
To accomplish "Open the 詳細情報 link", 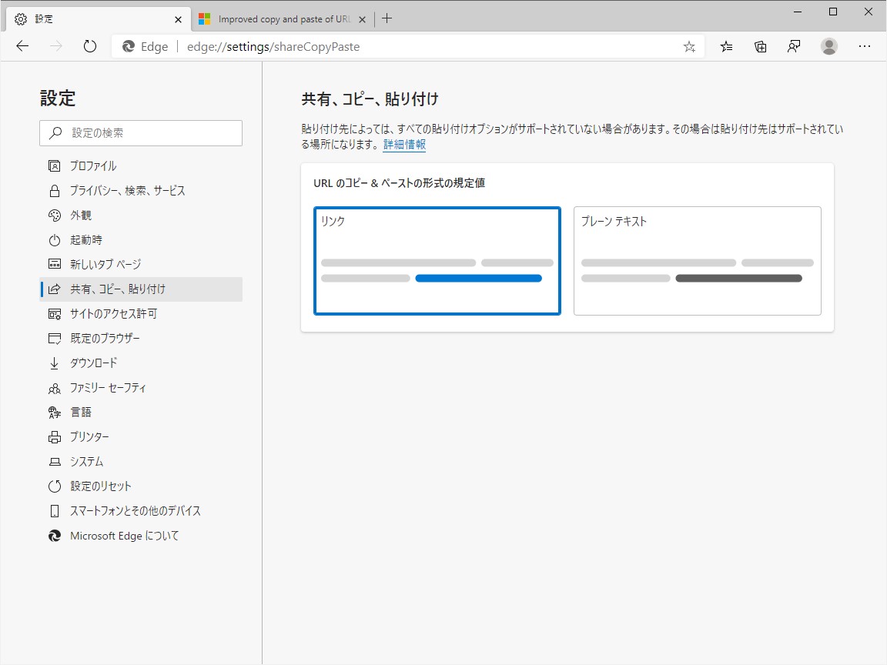I will tap(404, 145).
